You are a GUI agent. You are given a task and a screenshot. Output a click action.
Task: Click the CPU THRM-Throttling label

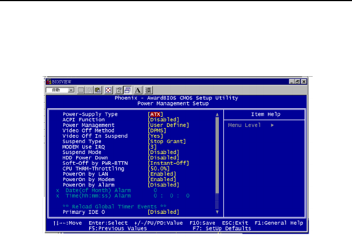(94, 169)
